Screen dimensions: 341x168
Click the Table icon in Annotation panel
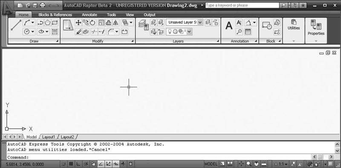[248, 32]
